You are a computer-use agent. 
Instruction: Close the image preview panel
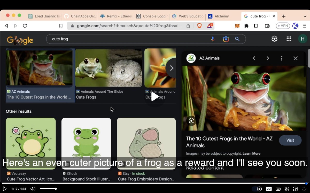(x=296, y=58)
